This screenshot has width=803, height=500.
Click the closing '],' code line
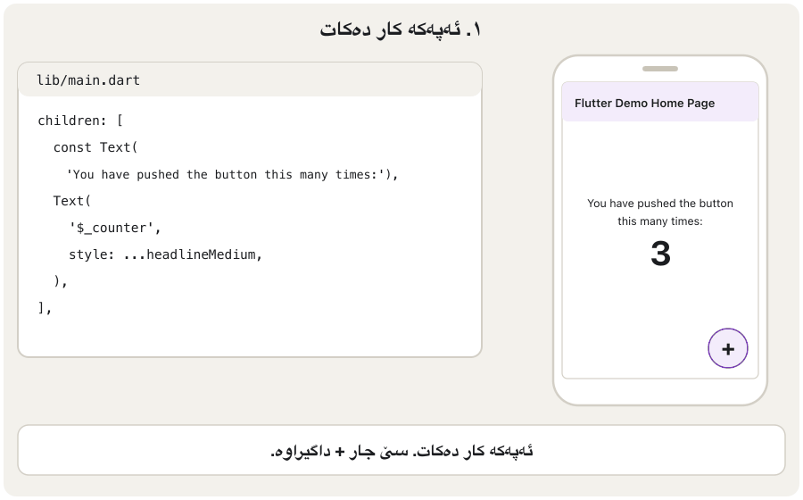(x=45, y=307)
